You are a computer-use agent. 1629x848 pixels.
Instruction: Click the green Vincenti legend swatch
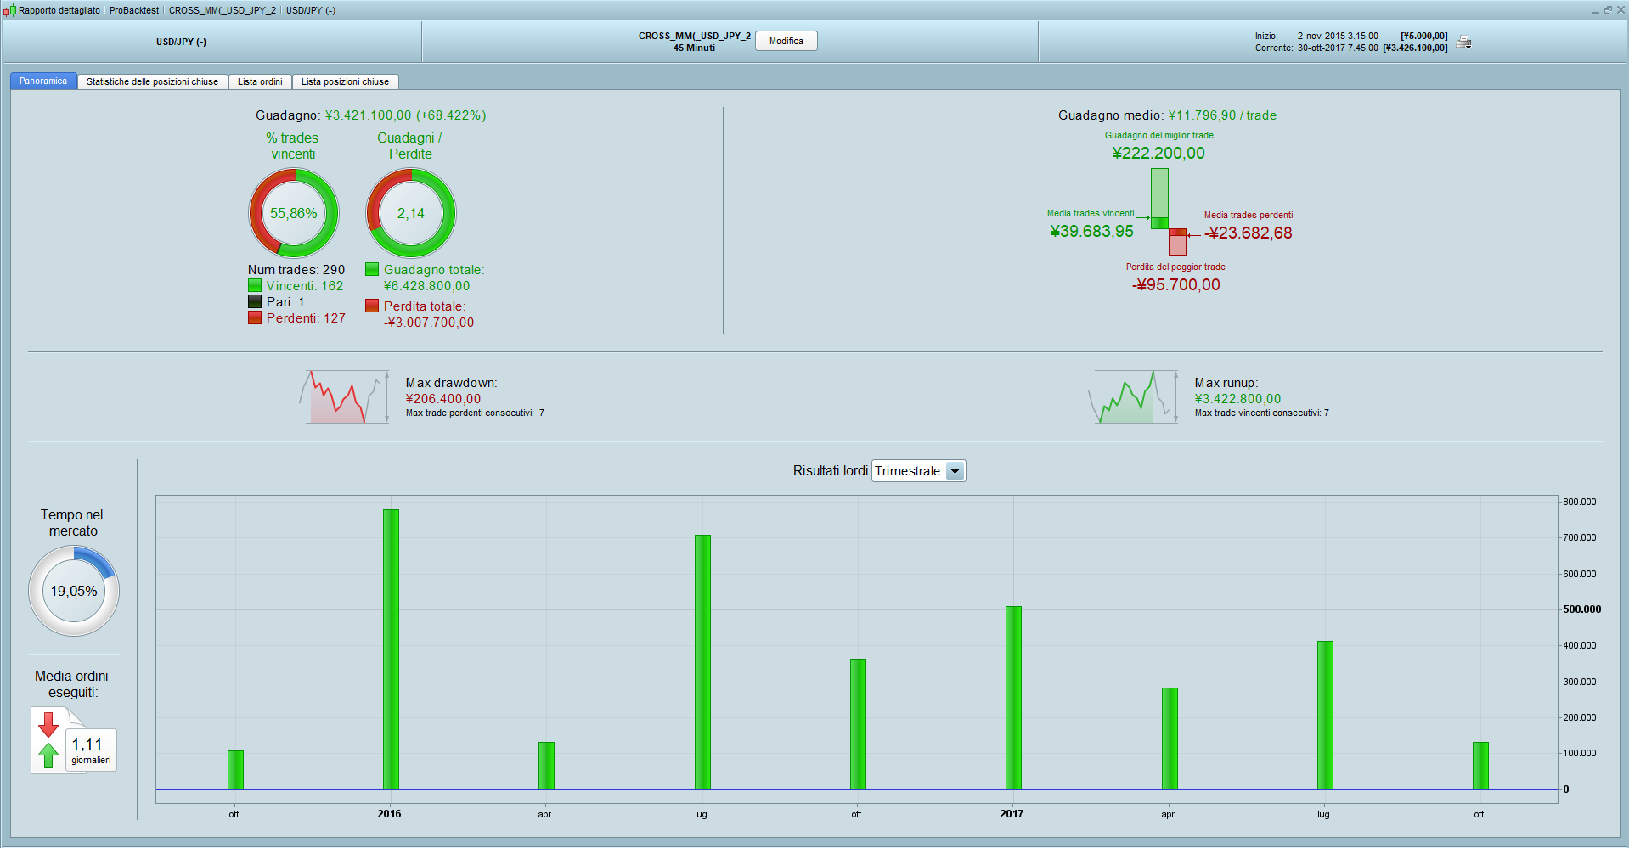pos(255,285)
